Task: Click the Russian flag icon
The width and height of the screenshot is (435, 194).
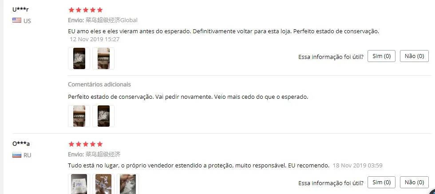Action: tap(17, 155)
